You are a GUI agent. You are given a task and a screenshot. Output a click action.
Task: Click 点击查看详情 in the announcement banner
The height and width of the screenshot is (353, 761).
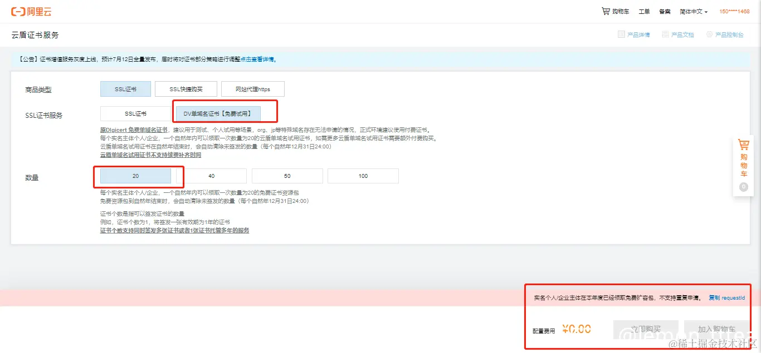point(257,59)
